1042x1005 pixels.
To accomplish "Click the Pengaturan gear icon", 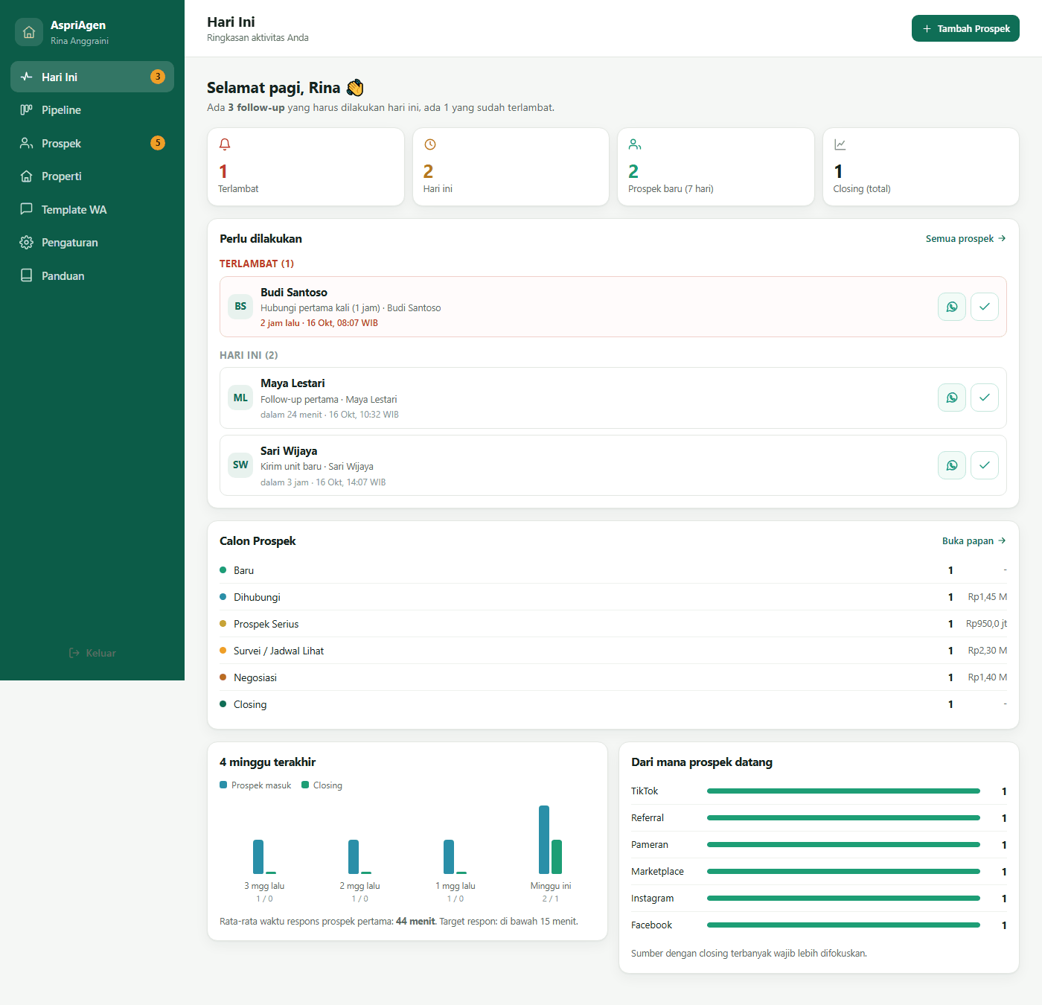I will pyautogui.click(x=27, y=243).
